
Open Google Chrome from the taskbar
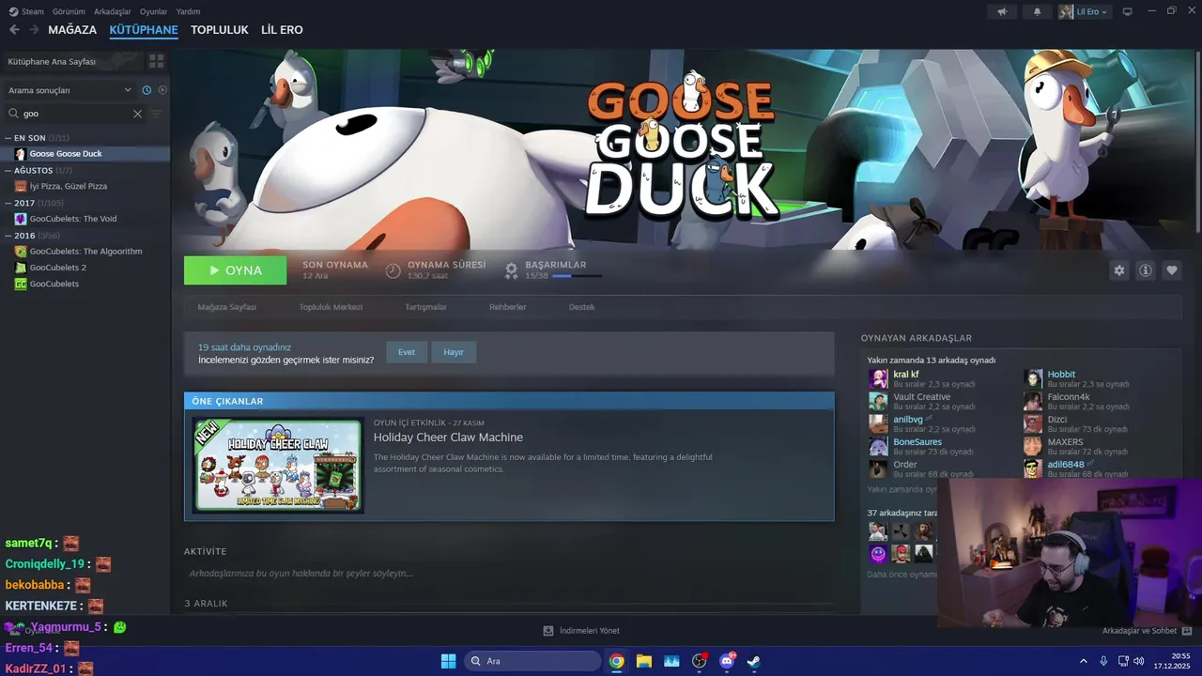click(x=616, y=661)
